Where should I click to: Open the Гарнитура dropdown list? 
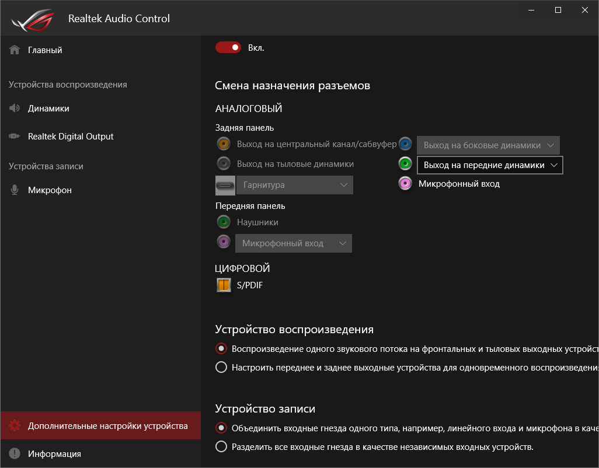[294, 185]
